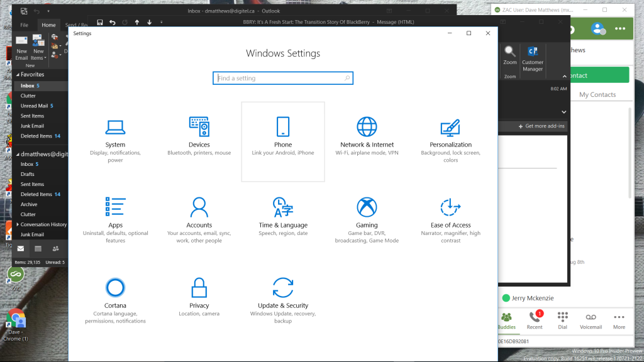Click Undo in the message toolbar

112,22
